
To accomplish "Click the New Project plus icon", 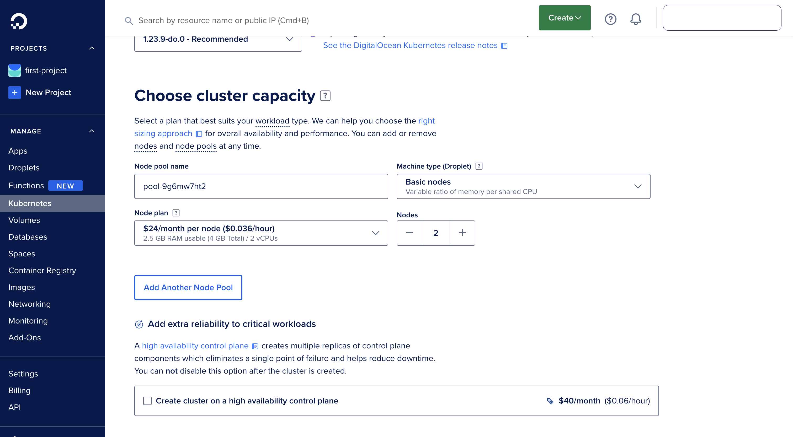I will (14, 93).
